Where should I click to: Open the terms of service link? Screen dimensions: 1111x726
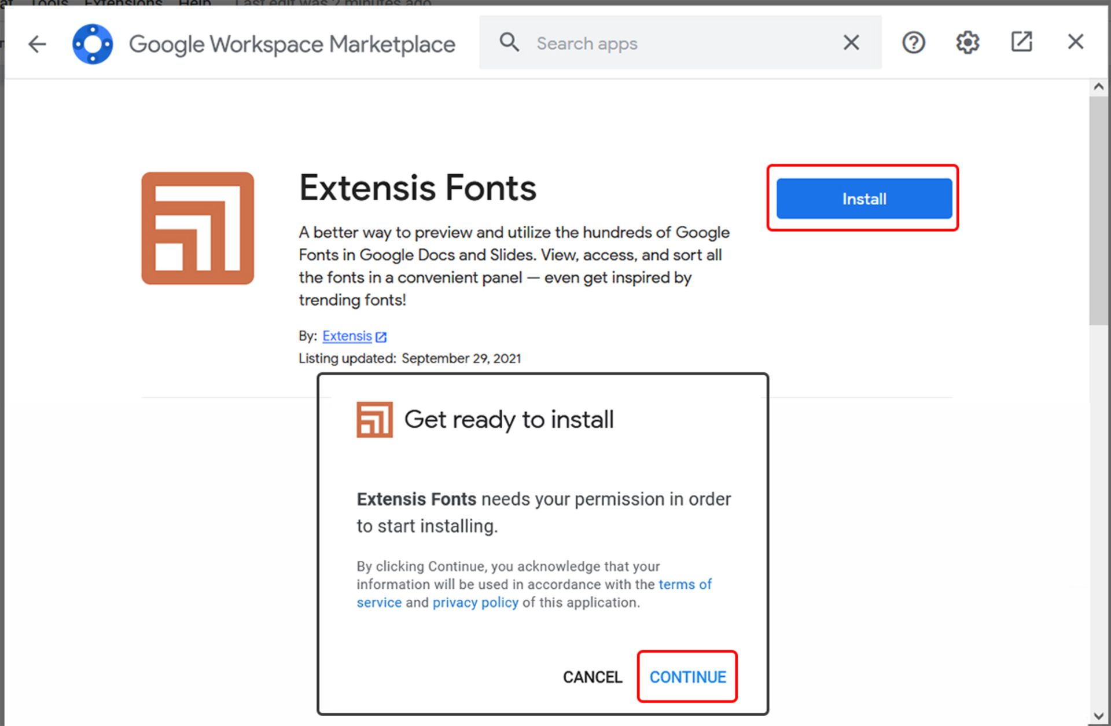[x=685, y=584]
